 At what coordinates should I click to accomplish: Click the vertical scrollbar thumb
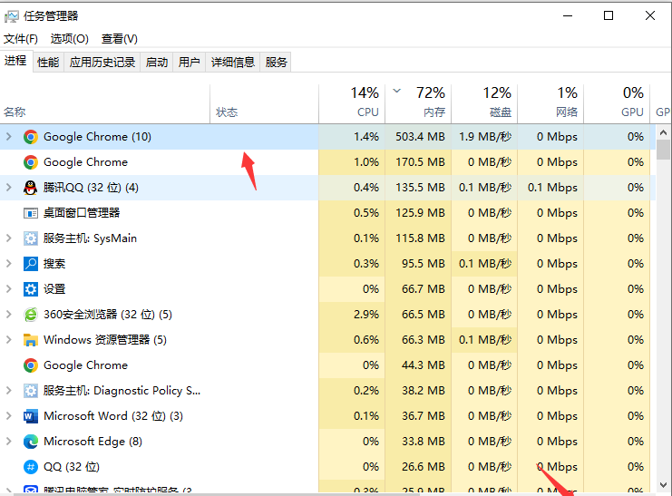click(664, 150)
